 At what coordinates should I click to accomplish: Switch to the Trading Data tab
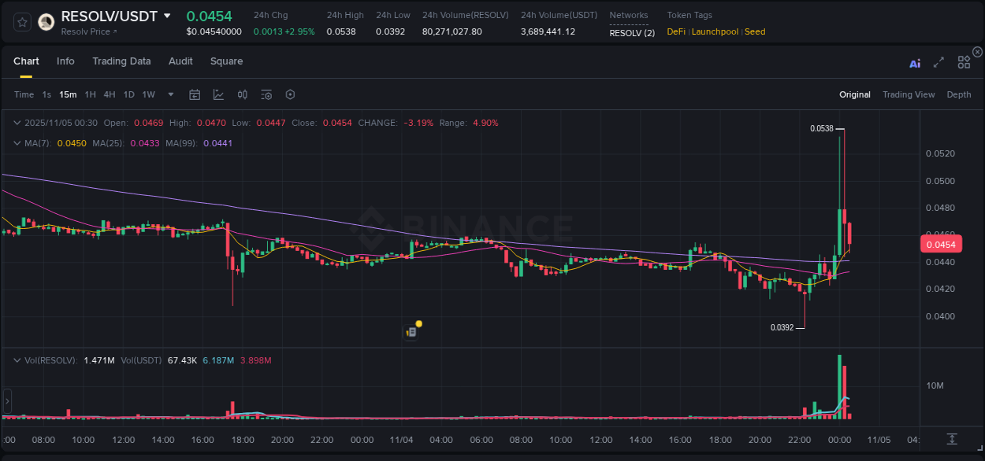[122, 61]
